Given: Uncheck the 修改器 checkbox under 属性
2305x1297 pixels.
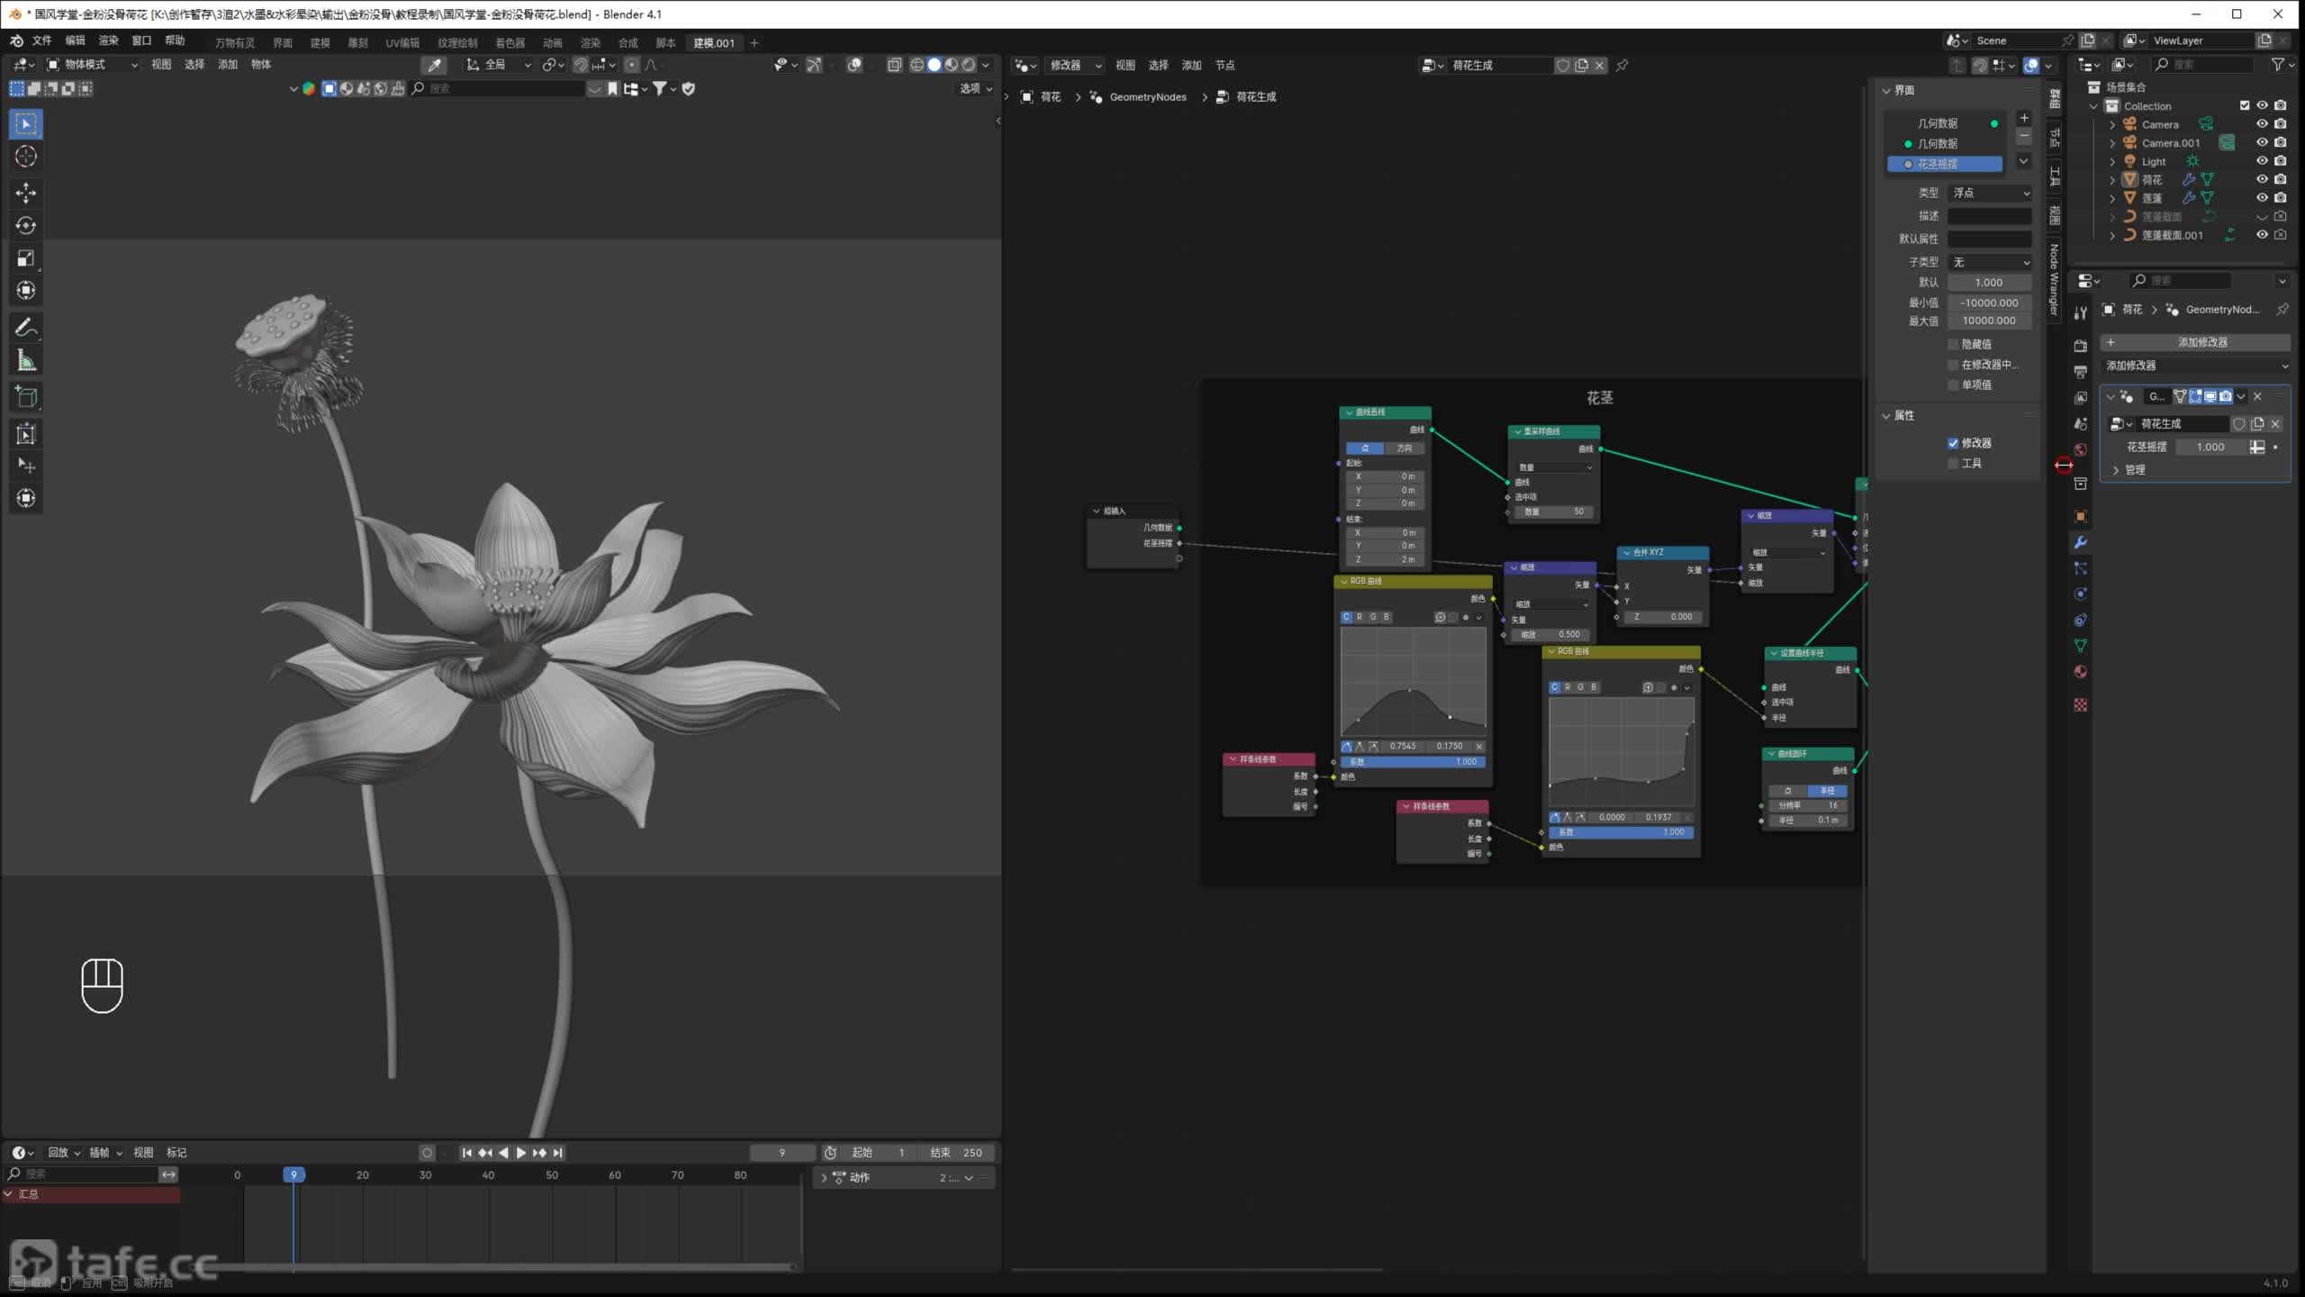Looking at the screenshot, I should [x=1953, y=443].
